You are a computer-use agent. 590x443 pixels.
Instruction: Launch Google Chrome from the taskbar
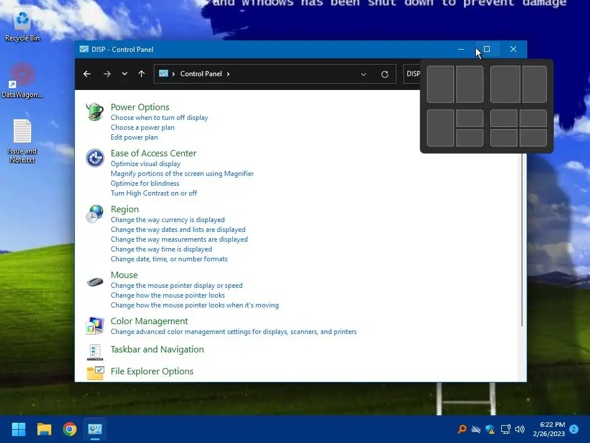tap(70, 429)
